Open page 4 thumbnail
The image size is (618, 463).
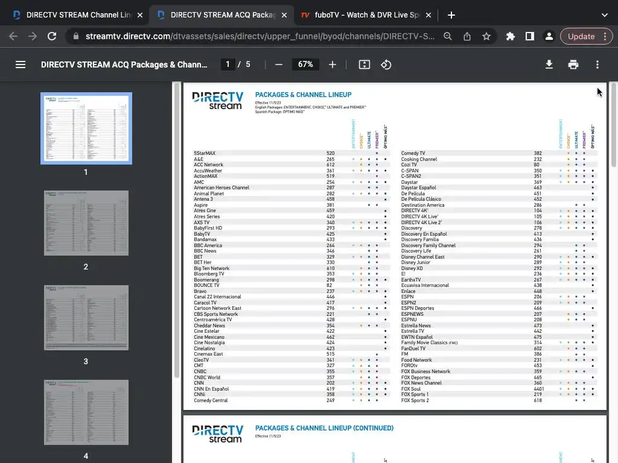[x=86, y=412]
